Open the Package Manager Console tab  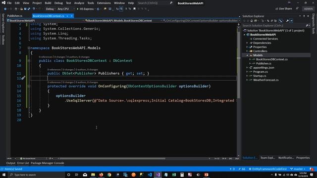click(x=48, y=163)
